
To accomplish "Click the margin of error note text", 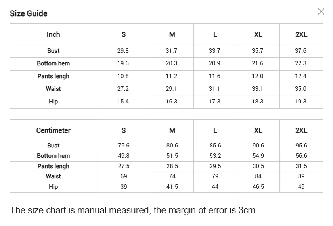I will pos(132,210).
